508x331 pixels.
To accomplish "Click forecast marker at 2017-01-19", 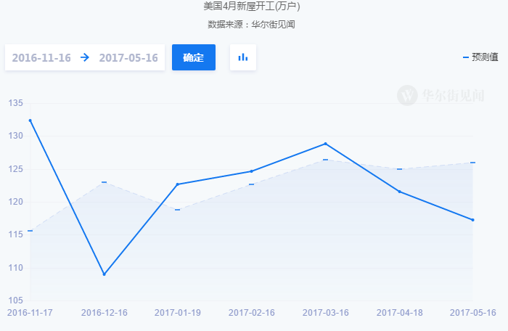I will point(178,210).
